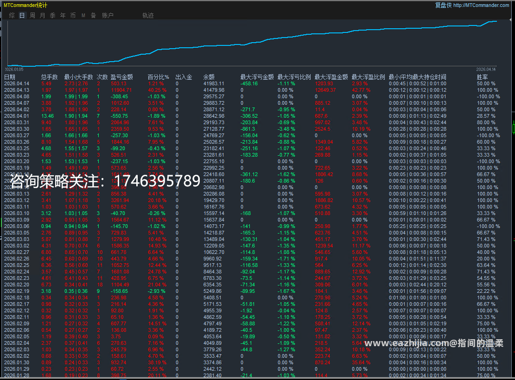515x380 pixels.
Task: Click max floating loss -458.16
Action: pyautogui.click(x=249, y=83)
